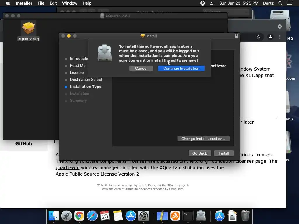Click the Window System link on webpage
The height and width of the screenshot is (224, 299).
click(x=255, y=69)
